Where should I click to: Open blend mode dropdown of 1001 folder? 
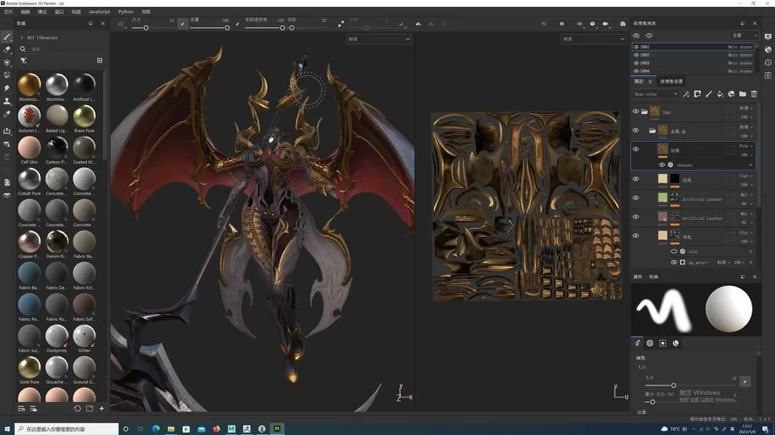tap(746, 108)
